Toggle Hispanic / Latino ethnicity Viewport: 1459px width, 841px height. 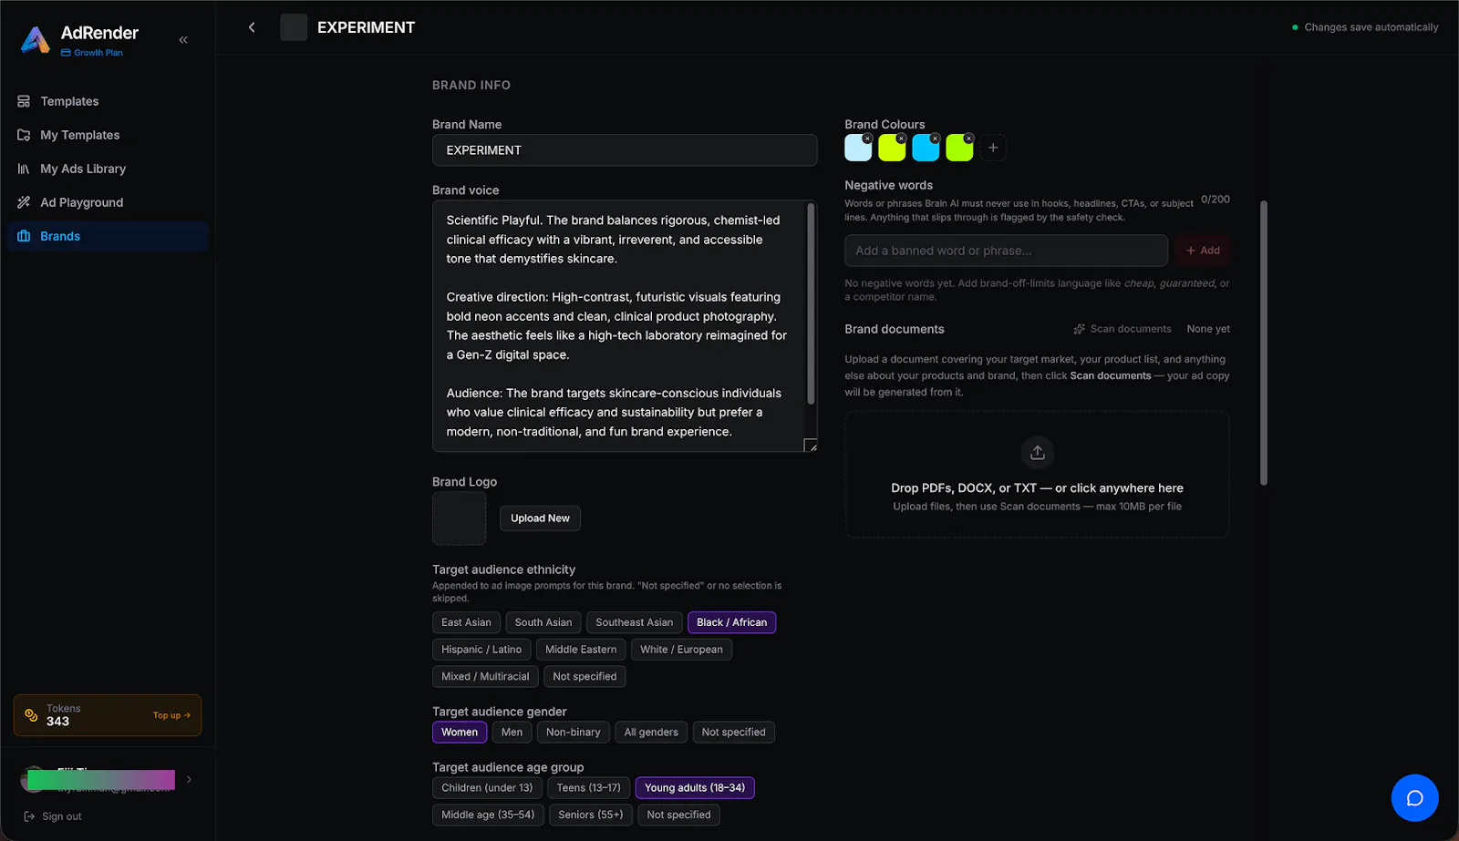481,650
